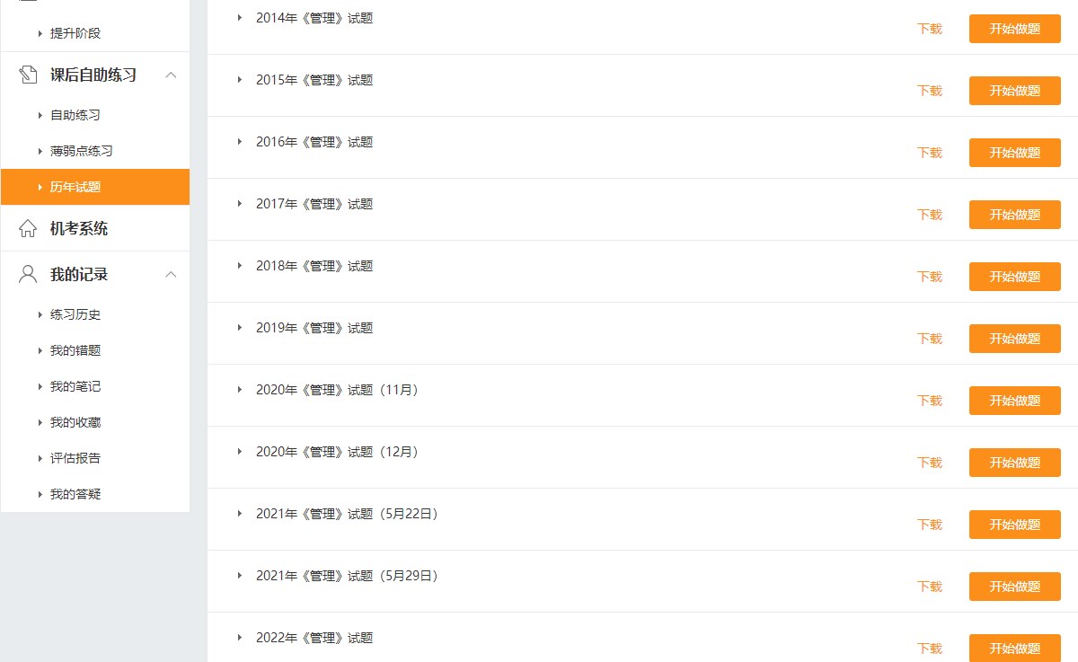Collapse the 课后自助练习 section chevron
Image resolution: width=1078 pixels, height=662 pixels.
[x=171, y=75]
